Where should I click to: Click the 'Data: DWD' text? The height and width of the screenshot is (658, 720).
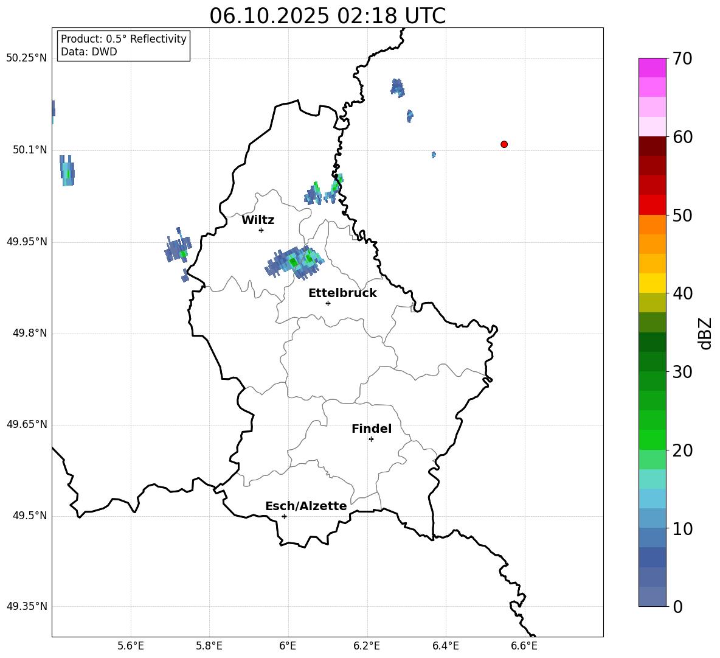pyautogui.click(x=89, y=52)
